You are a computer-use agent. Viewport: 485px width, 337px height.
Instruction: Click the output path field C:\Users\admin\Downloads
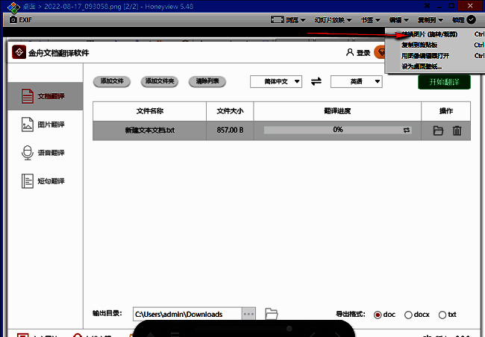187,314
